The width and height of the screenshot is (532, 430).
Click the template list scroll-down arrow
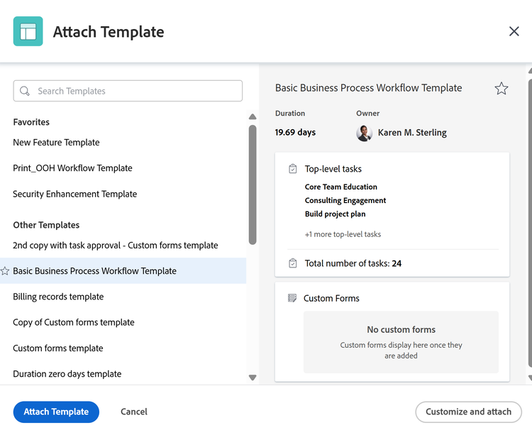[x=253, y=377]
